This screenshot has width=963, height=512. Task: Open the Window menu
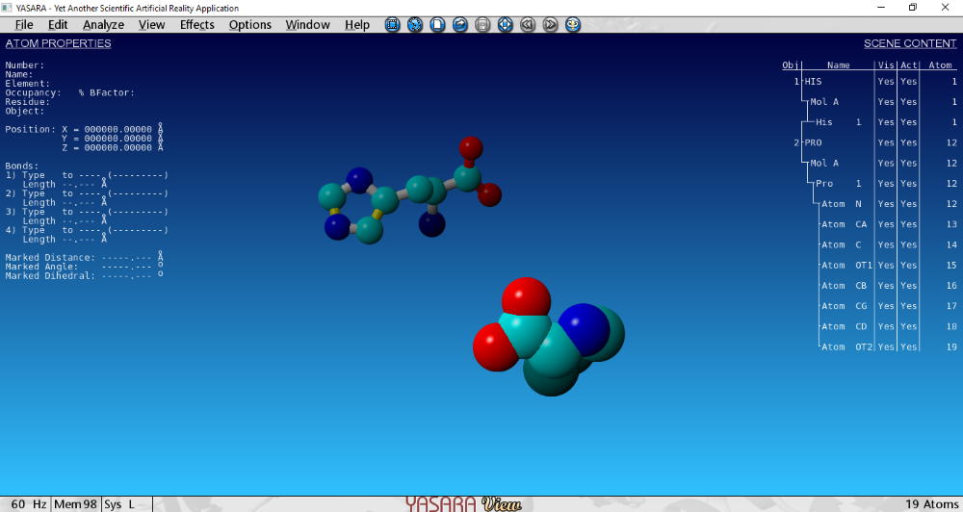coord(308,25)
